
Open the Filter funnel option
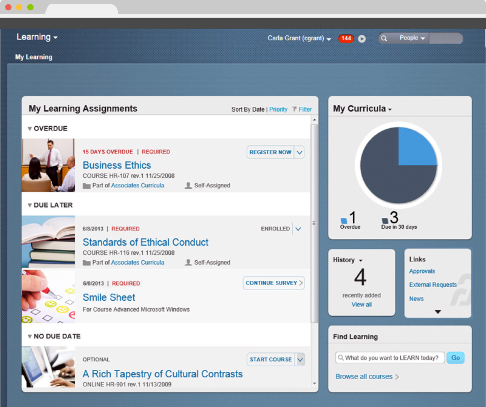tap(302, 109)
